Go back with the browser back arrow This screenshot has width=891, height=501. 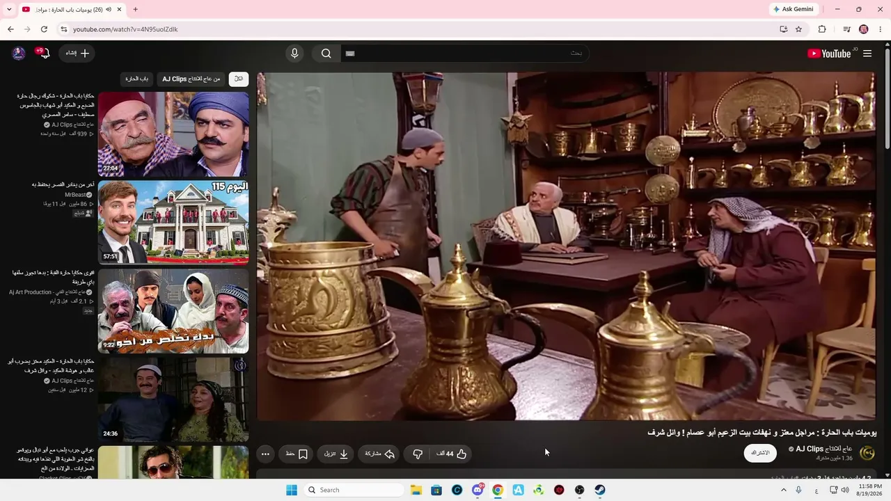(x=10, y=29)
